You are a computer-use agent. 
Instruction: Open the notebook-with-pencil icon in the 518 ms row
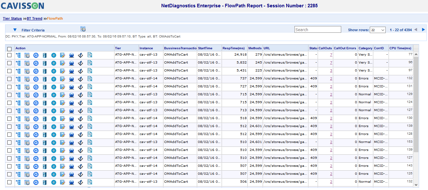[63, 119]
